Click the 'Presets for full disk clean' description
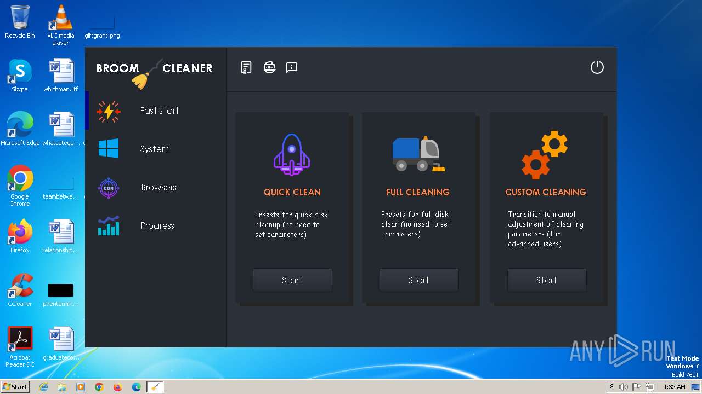The width and height of the screenshot is (702, 394). coord(416,224)
